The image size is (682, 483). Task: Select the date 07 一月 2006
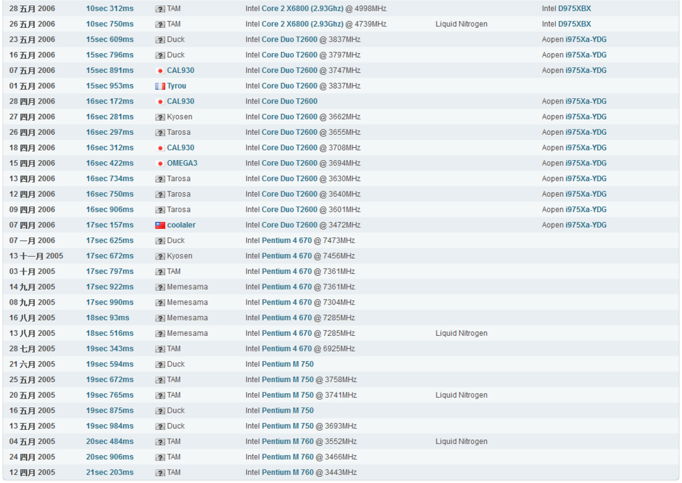pos(32,240)
